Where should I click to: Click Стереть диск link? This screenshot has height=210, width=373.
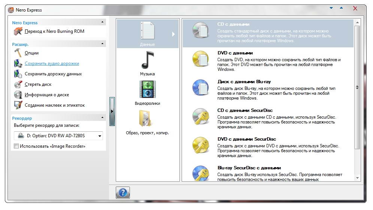(x=38, y=84)
